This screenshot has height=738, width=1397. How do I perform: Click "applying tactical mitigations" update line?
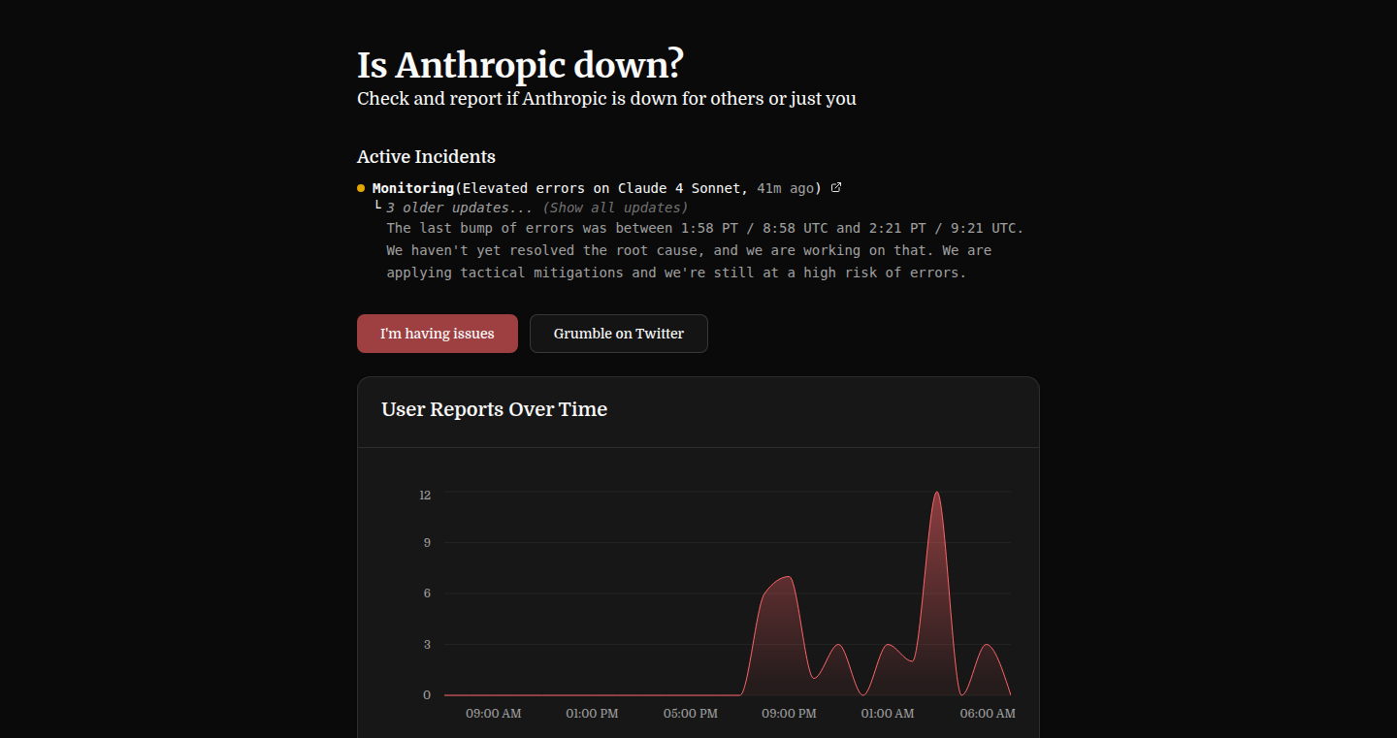click(x=676, y=273)
